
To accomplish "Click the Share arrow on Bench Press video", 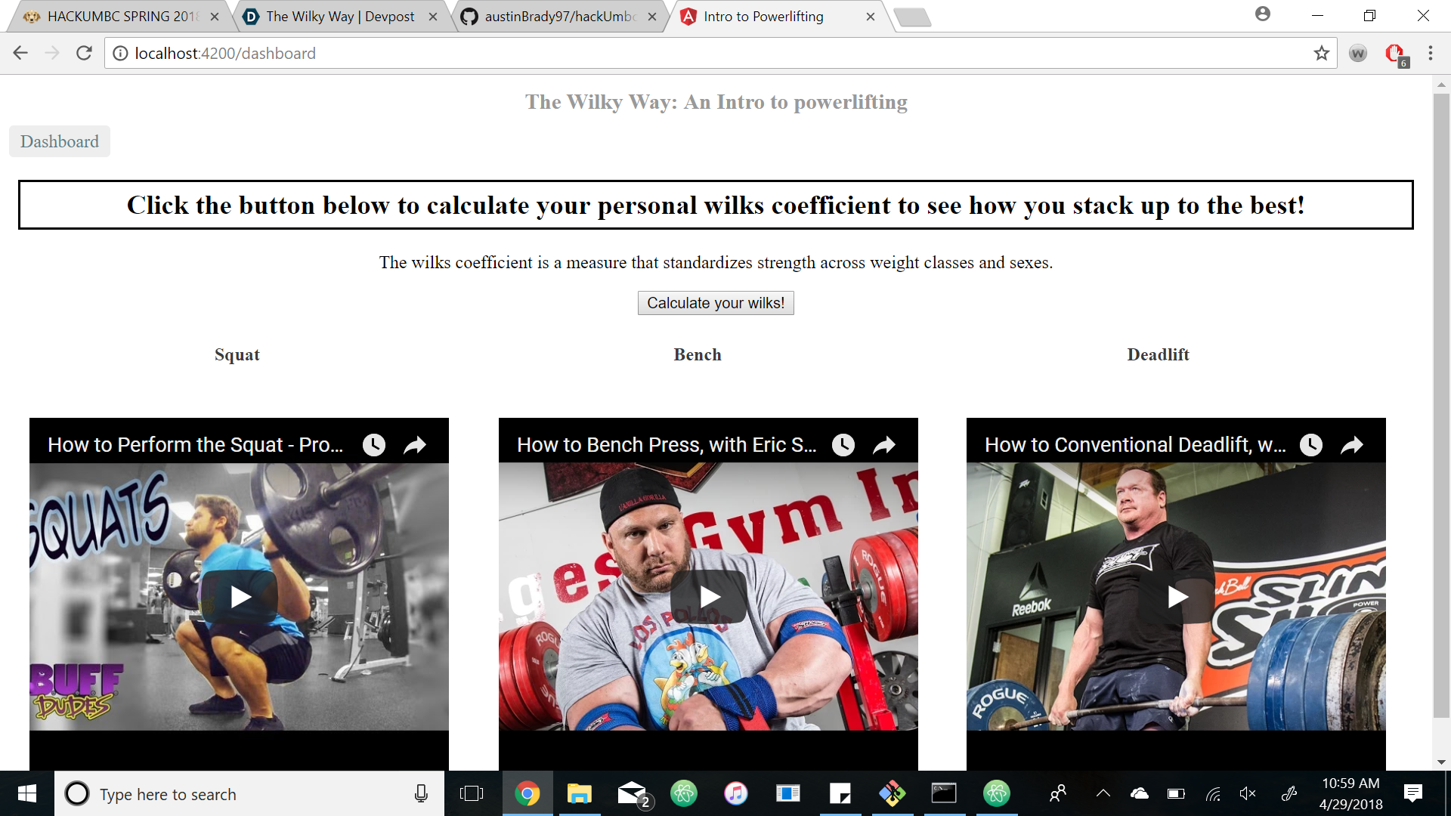I will 884,445.
